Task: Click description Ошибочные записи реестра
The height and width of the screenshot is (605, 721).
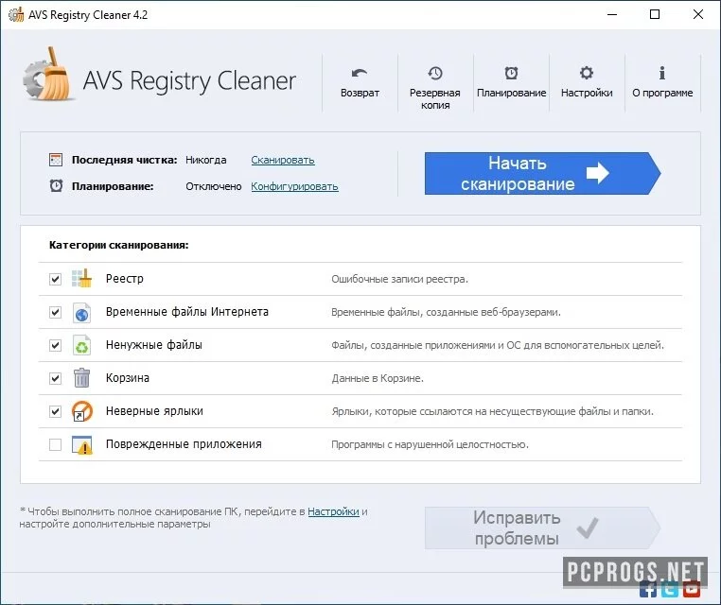Action: click(399, 279)
